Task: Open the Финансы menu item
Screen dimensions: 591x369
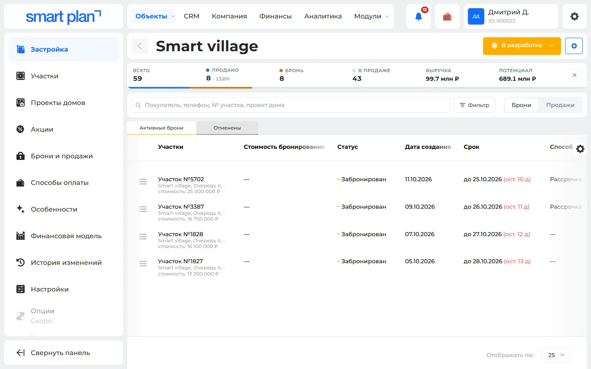Action: click(x=275, y=16)
